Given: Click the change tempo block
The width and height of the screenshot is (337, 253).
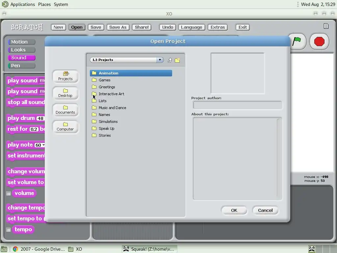Looking at the screenshot, I should point(26,208).
